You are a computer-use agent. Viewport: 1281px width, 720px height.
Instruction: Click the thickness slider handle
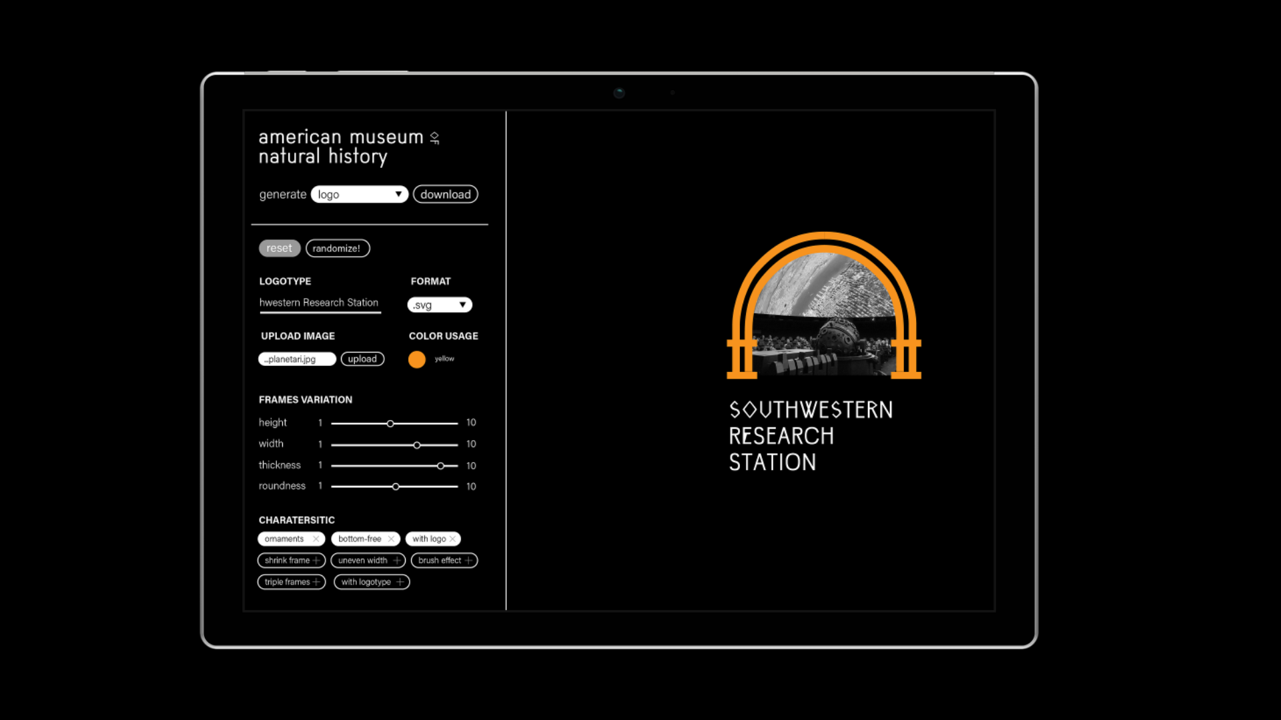(440, 466)
